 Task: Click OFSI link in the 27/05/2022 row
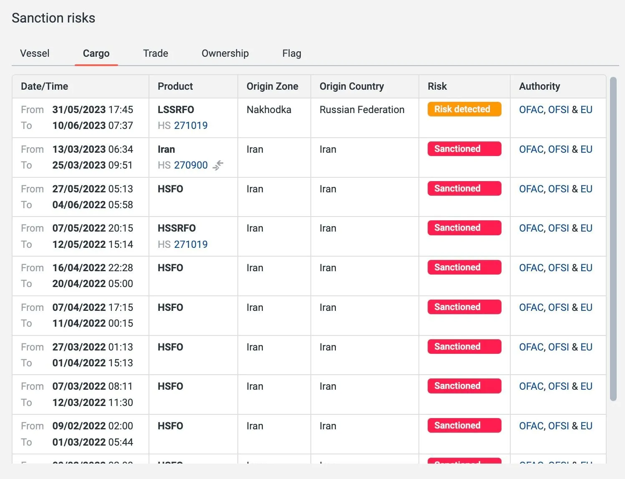coord(558,189)
